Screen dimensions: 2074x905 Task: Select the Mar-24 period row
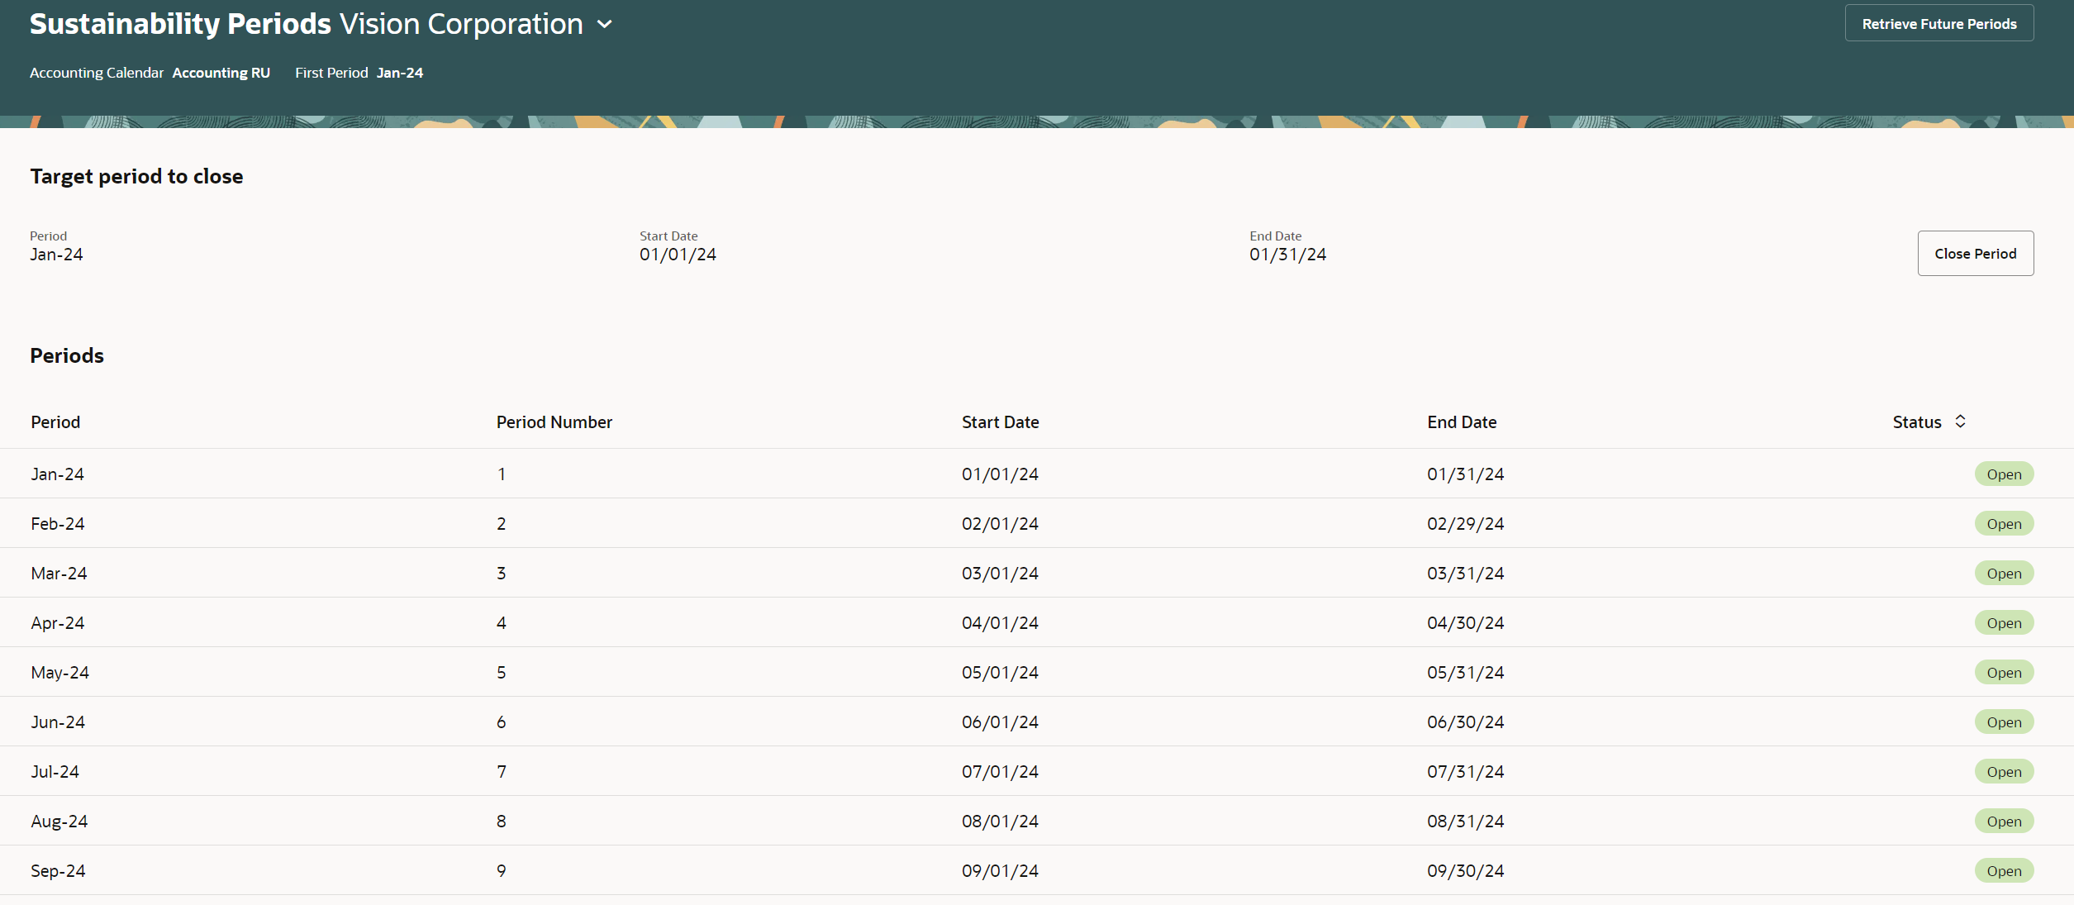click(59, 574)
